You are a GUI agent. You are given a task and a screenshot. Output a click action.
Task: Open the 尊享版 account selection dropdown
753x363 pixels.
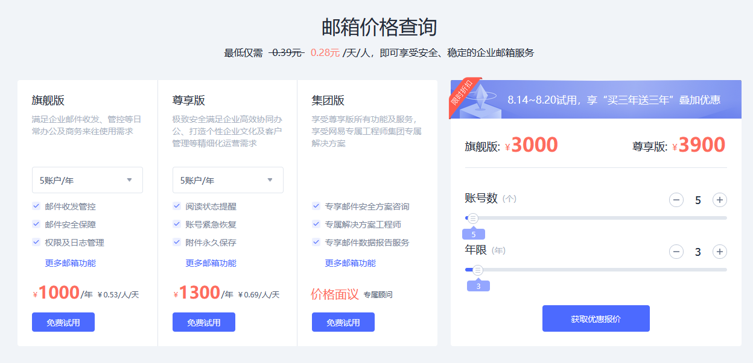point(227,179)
